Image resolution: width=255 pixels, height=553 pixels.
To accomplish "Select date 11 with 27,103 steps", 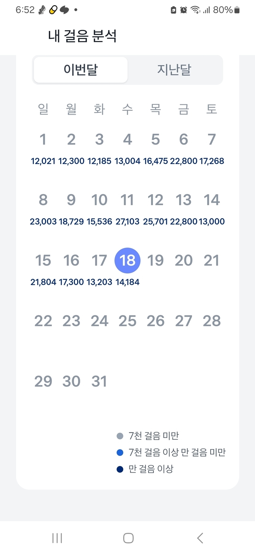I will (x=127, y=200).
